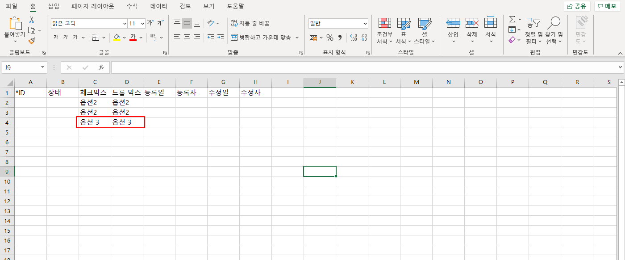
Task: Switch to the 수식 ribbon tab
Action: (132, 6)
